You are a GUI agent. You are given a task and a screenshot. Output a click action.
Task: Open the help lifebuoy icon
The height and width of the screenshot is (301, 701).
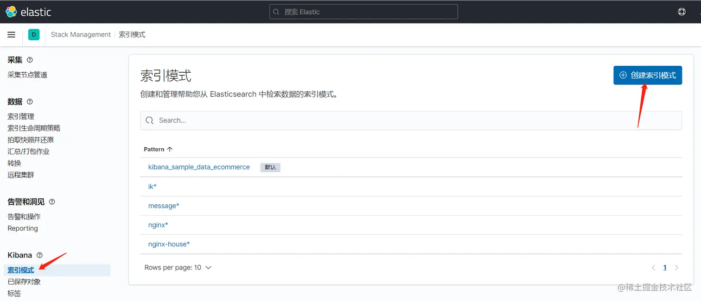[x=682, y=12]
